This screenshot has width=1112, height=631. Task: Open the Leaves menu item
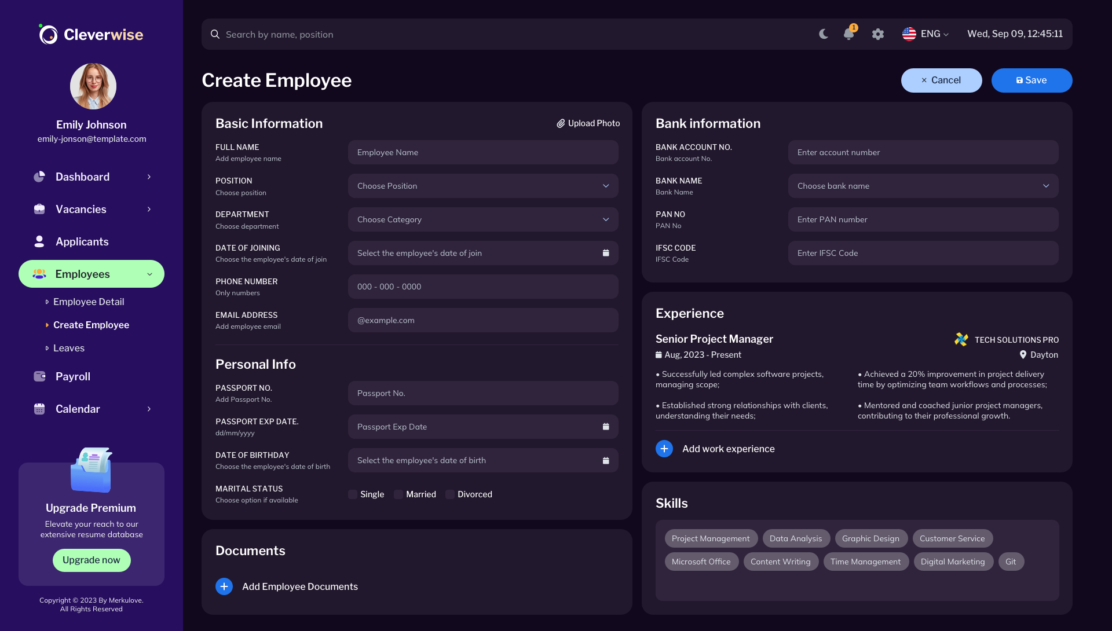click(68, 348)
